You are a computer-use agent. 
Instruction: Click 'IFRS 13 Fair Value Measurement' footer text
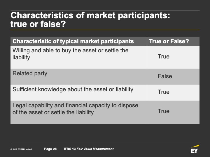[89, 149]
